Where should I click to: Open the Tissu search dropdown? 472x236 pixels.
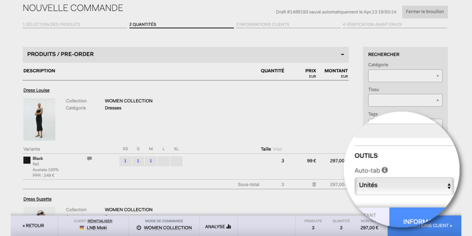point(405,100)
